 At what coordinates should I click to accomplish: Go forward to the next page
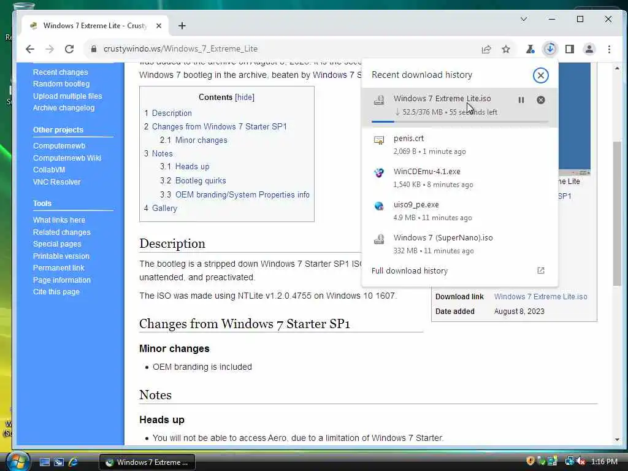(x=50, y=49)
